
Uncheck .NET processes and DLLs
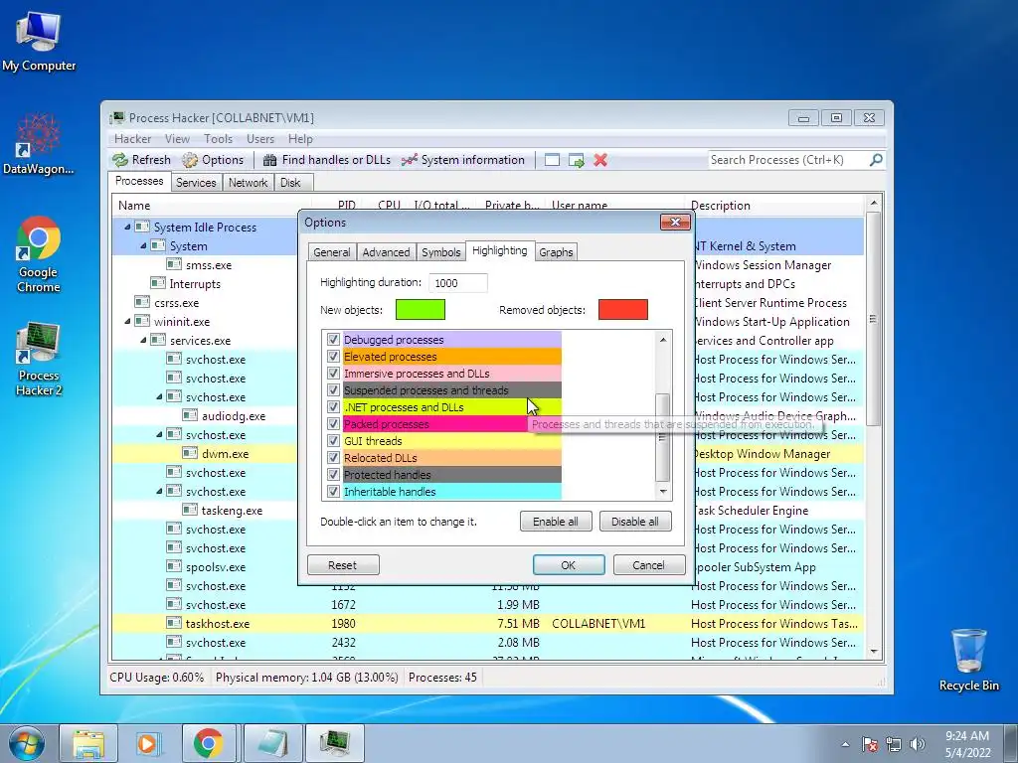334,406
